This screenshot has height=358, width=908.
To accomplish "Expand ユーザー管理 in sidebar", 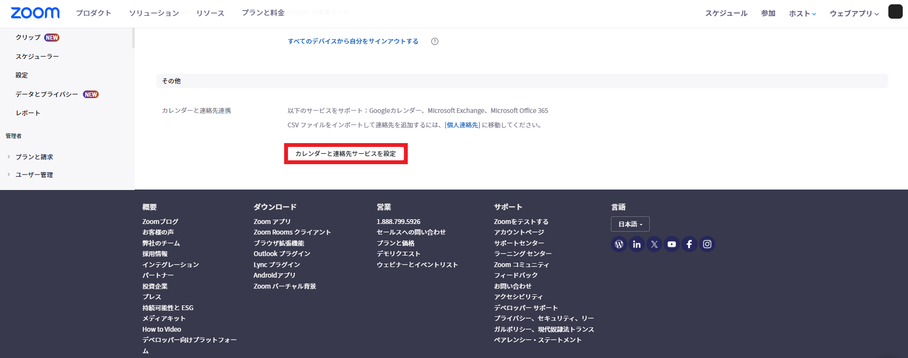I will point(34,175).
